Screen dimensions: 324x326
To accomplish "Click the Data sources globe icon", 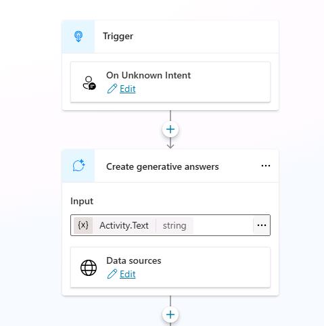I will click(x=89, y=268).
